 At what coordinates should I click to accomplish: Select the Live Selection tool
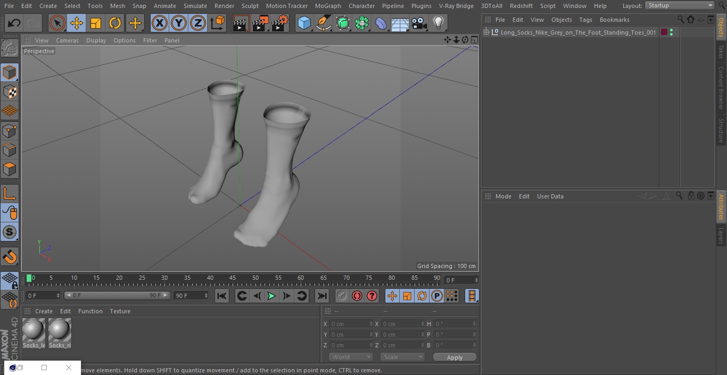coord(57,23)
